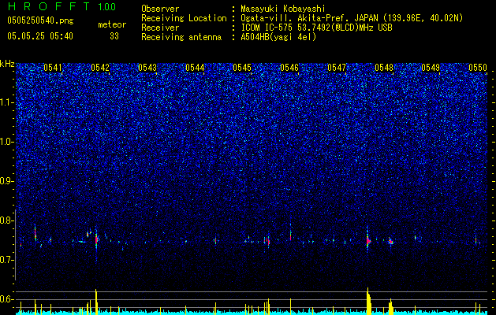Select the 0550 time marker
The width and height of the screenshot is (496, 315).
coord(478,68)
